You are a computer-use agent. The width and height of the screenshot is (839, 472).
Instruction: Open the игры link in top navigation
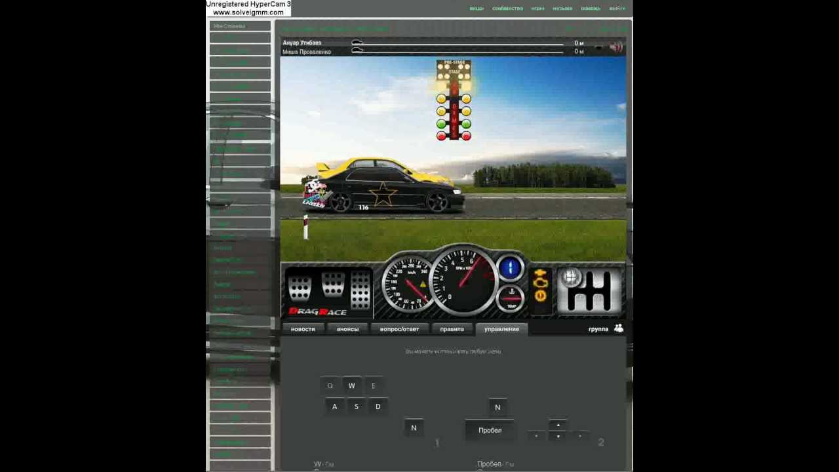click(x=537, y=9)
